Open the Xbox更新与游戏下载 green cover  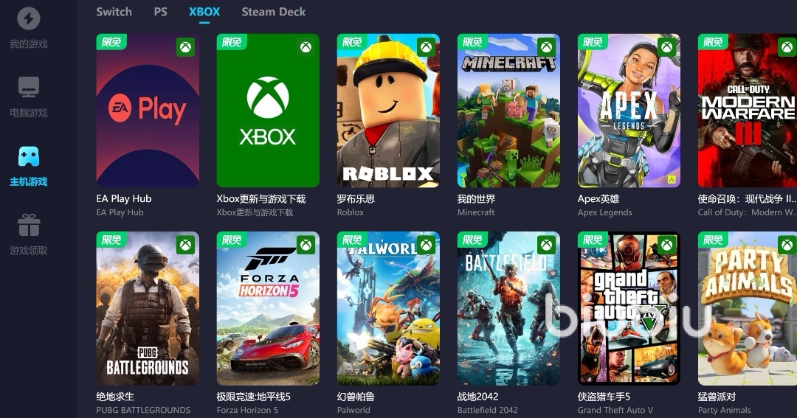pyautogui.click(x=268, y=111)
